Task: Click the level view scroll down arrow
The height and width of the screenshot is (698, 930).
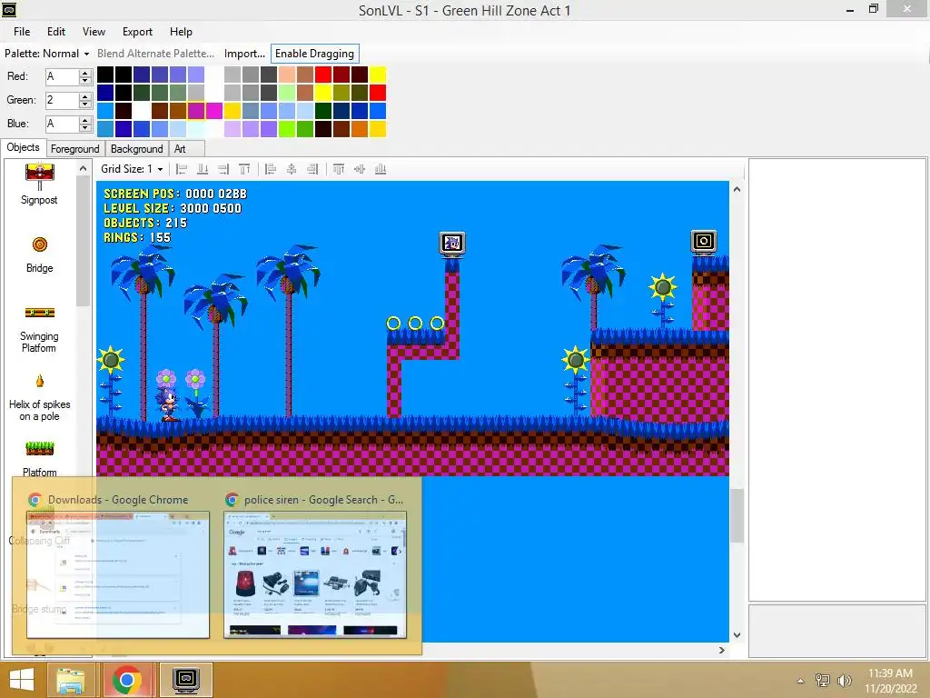Action: 737,634
